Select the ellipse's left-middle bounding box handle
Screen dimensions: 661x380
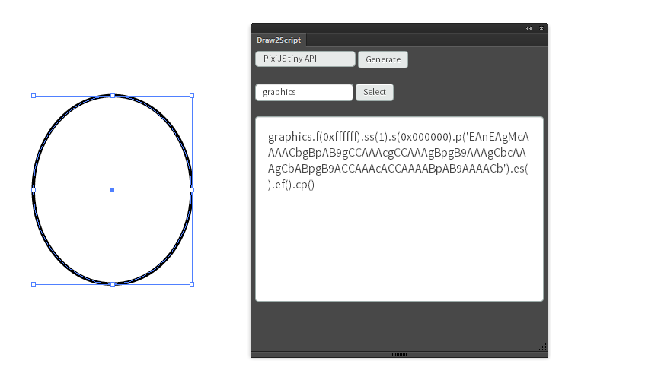point(34,190)
